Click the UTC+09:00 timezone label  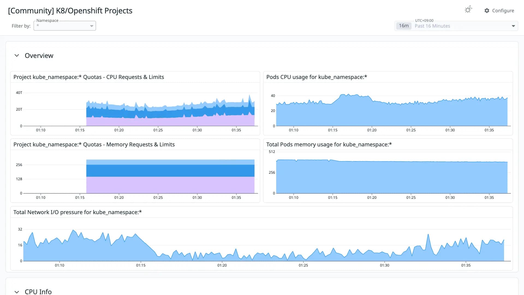point(424,20)
